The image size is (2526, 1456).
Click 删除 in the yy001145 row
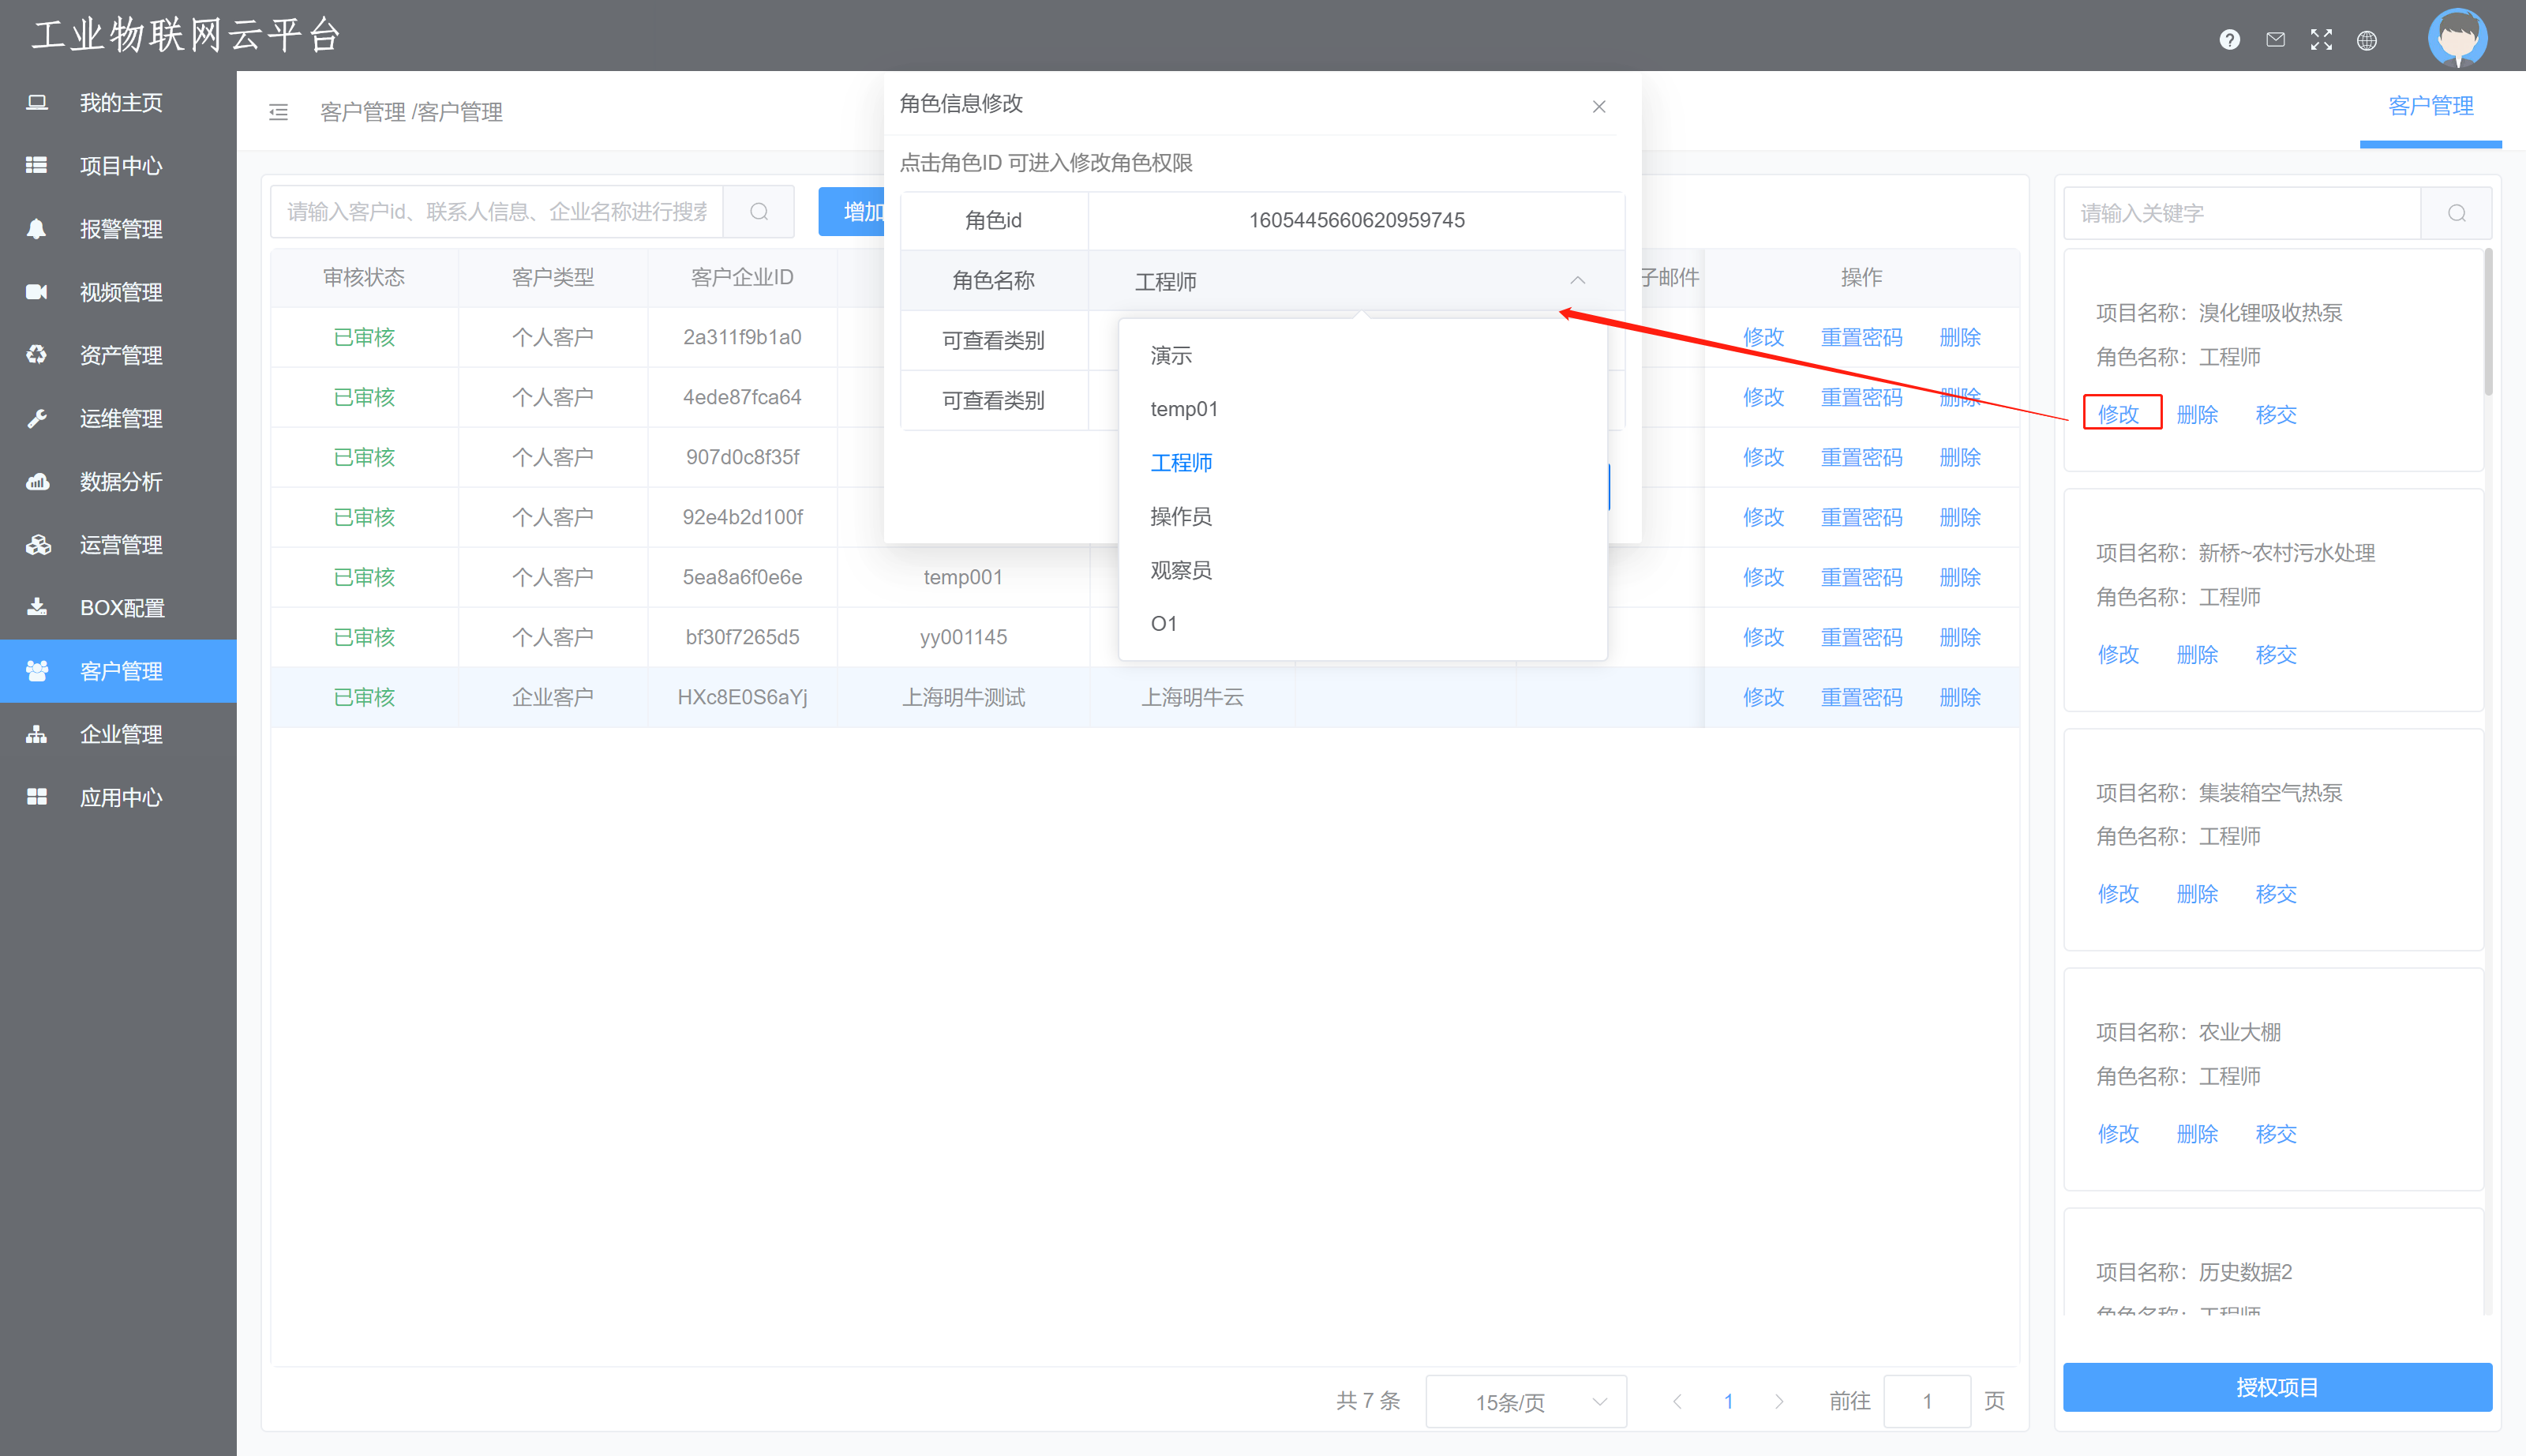point(1959,637)
